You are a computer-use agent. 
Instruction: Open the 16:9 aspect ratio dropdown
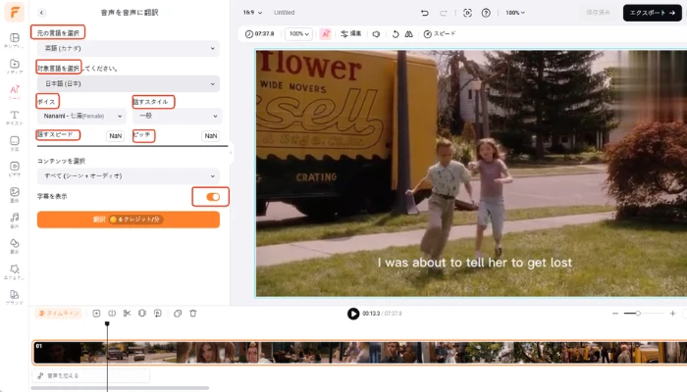click(x=250, y=13)
